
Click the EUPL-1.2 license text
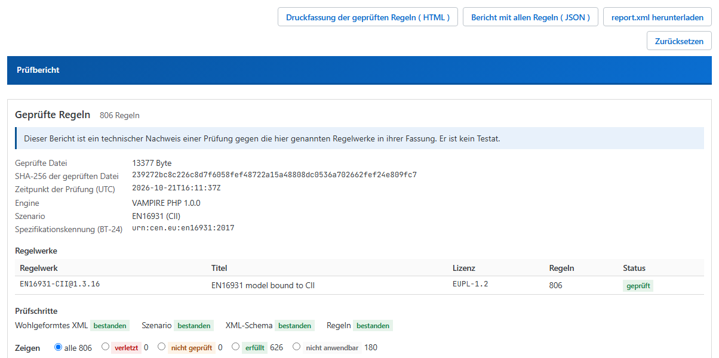pyautogui.click(x=471, y=284)
